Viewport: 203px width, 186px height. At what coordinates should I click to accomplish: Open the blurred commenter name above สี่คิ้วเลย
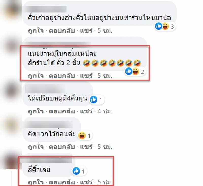(x=46, y=160)
